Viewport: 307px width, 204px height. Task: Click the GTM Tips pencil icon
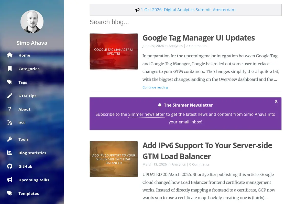[x=10, y=96]
